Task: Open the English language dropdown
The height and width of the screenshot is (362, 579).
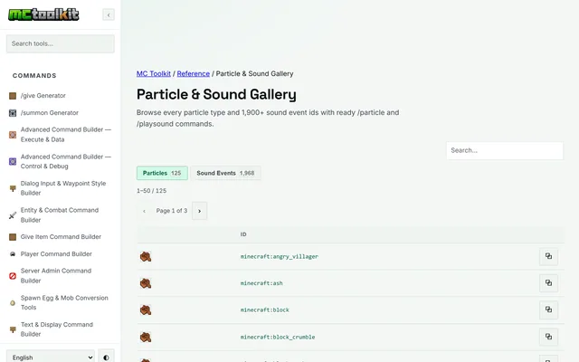Action: [x=51, y=357]
